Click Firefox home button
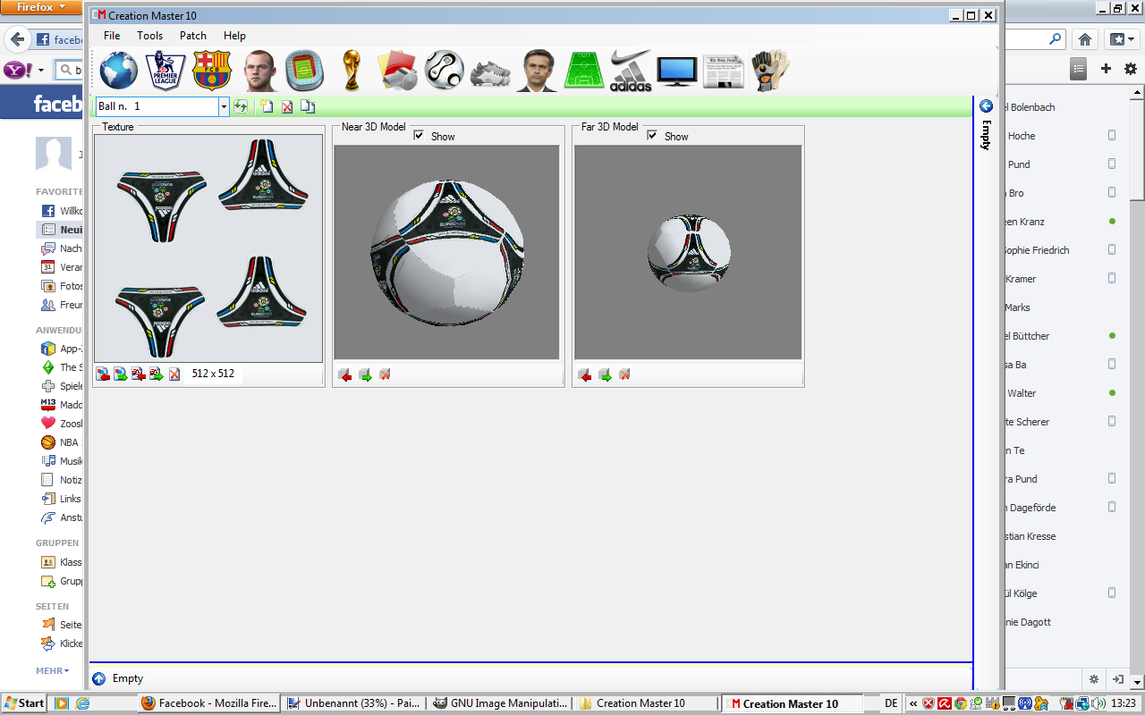 pos(1084,39)
